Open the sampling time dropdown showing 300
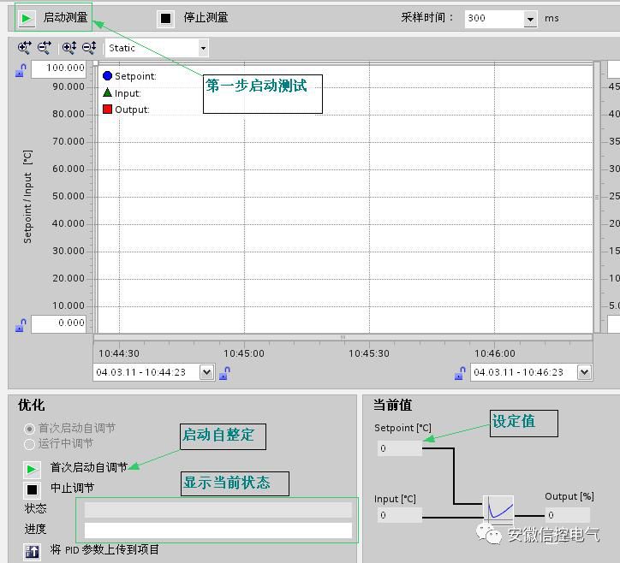620x563 pixels. point(530,19)
